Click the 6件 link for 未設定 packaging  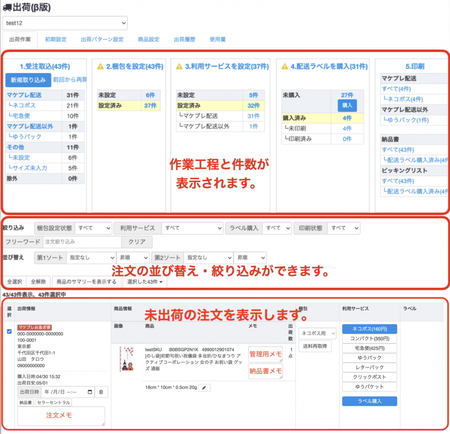click(x=150, y=95)
